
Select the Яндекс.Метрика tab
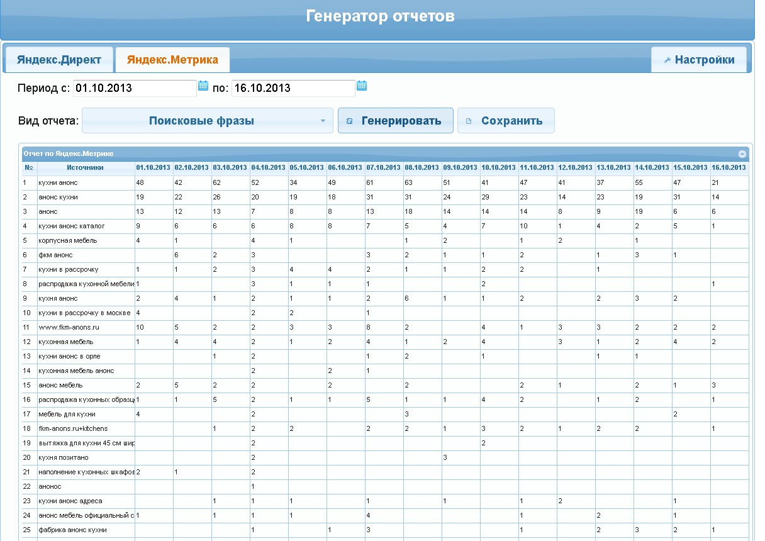[x=172, y=60]
